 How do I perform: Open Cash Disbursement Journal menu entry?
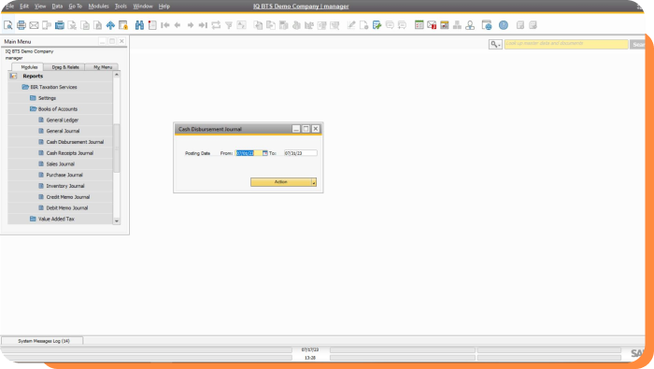(75, 142)
